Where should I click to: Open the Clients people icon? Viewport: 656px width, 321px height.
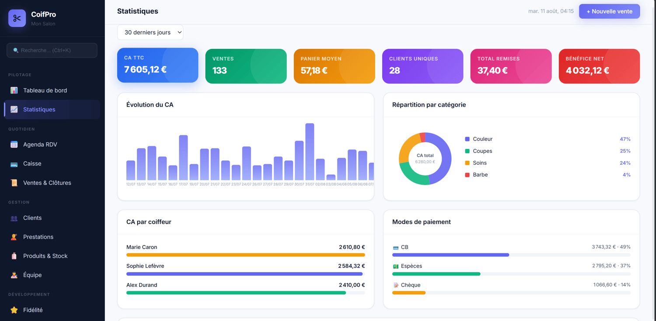click(x=14, y=218)
